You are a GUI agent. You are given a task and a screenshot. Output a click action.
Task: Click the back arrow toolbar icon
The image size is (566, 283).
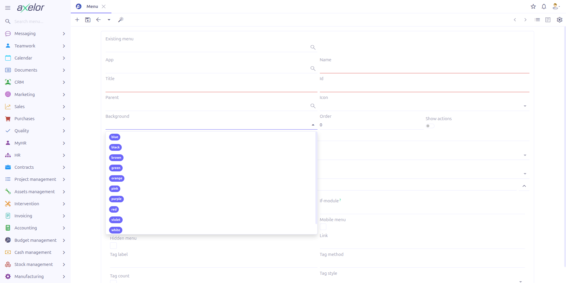(x=98, y=20)
